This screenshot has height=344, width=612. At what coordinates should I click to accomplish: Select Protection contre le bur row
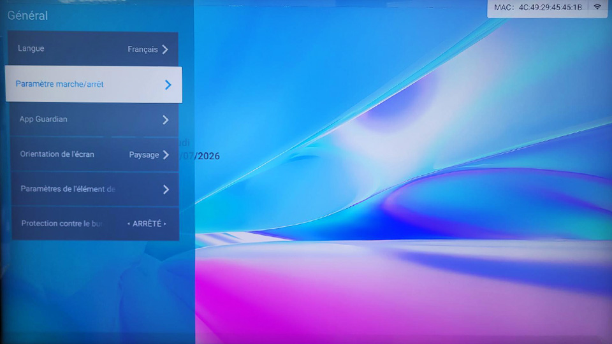pyautogui.click(x=95, y=224)
